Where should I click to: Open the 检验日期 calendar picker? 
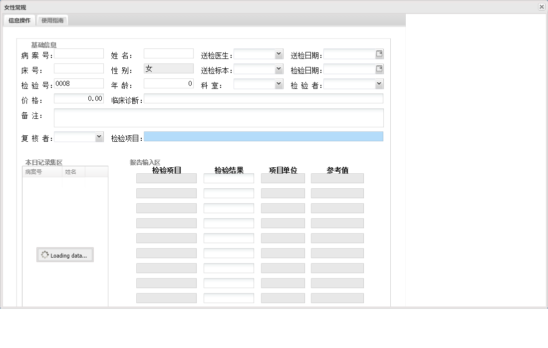(x=379, y=68)
